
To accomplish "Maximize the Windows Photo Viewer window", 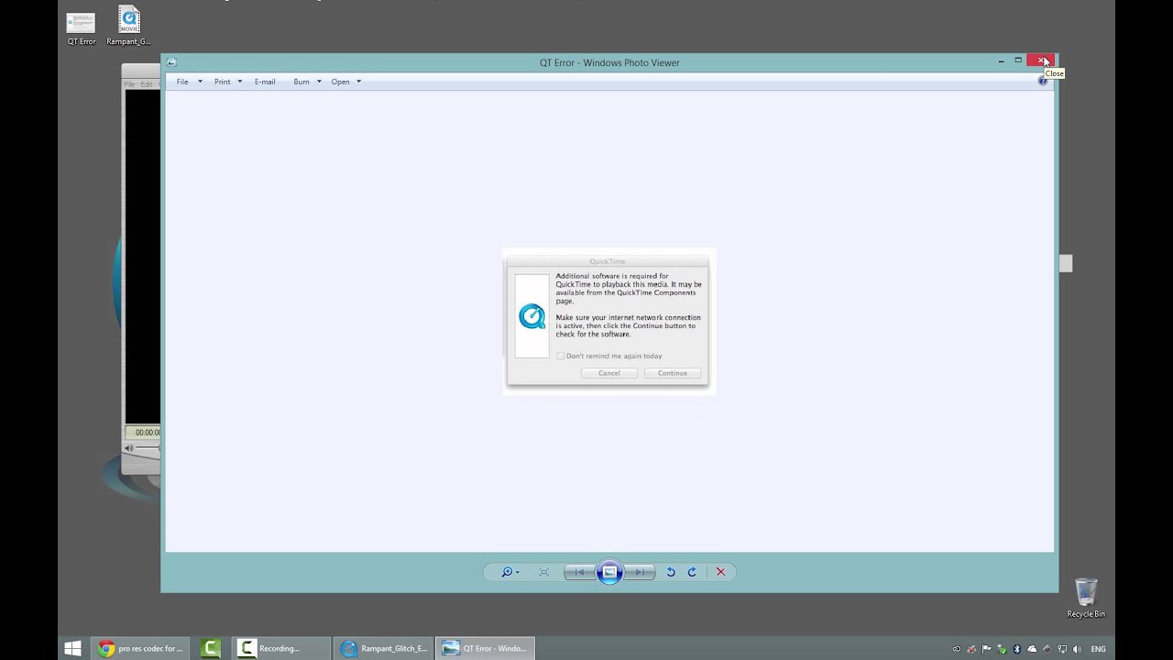I will (1018, 60).
